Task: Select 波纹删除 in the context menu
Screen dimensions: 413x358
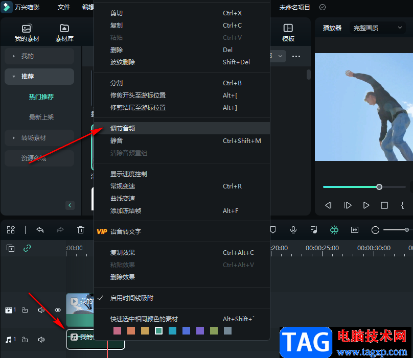Action: coord(182,62)
